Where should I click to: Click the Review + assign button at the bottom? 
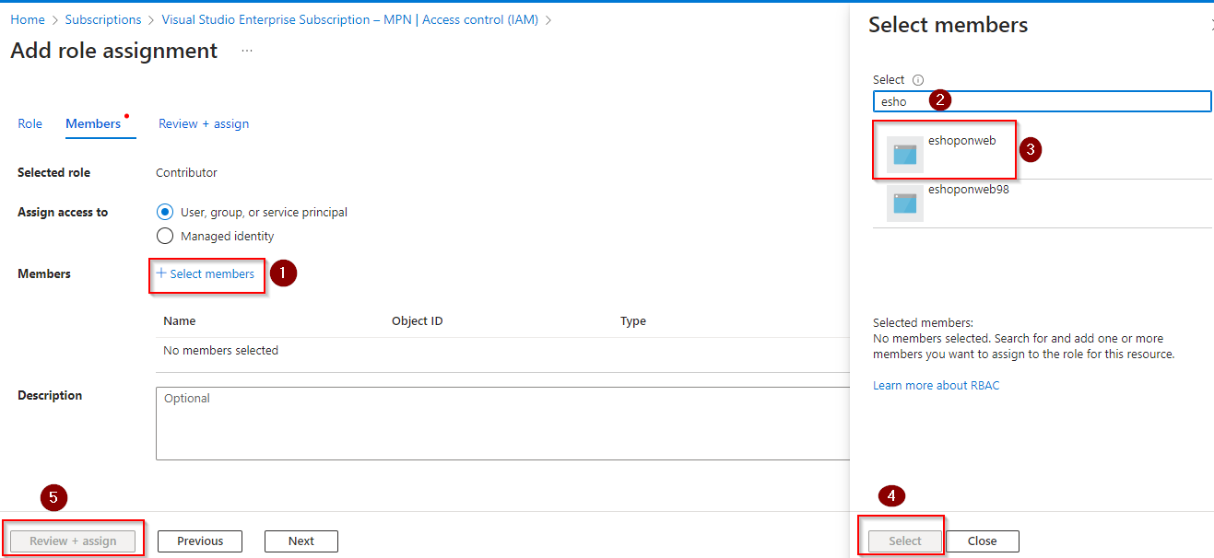pyautogui.click(x=73, y=541)
